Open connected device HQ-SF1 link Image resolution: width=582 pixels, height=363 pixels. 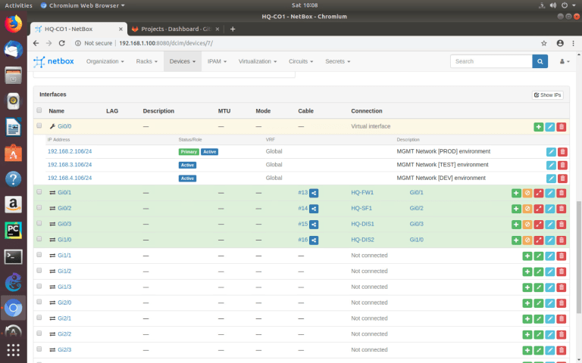361,208
